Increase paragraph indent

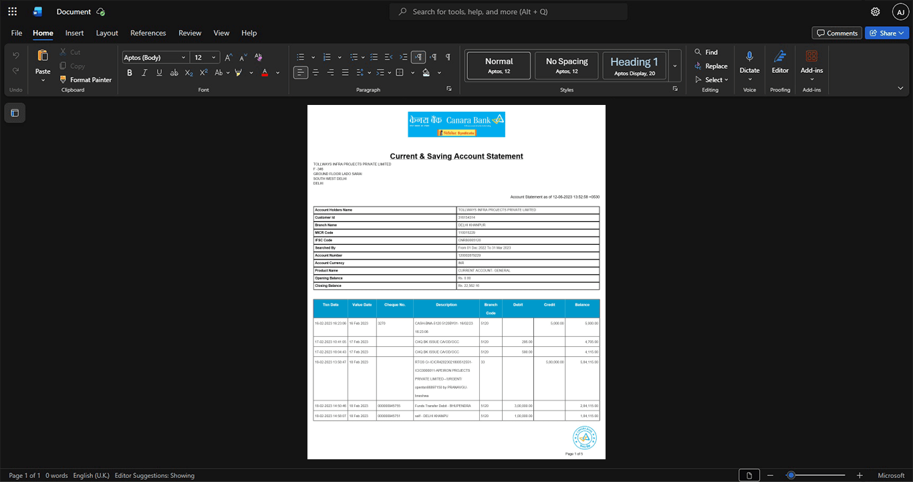(404, 57)
